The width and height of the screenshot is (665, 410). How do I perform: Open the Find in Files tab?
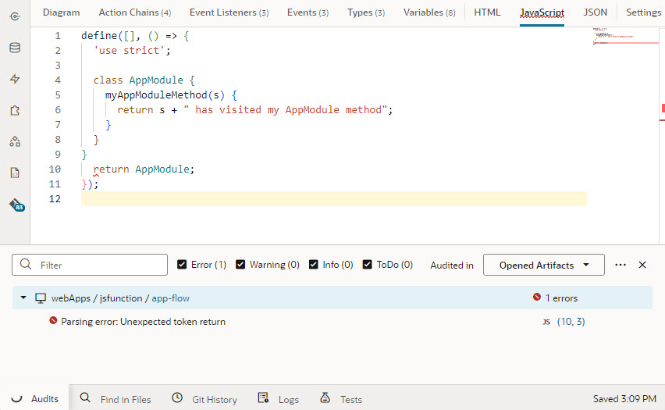[116, 399]
